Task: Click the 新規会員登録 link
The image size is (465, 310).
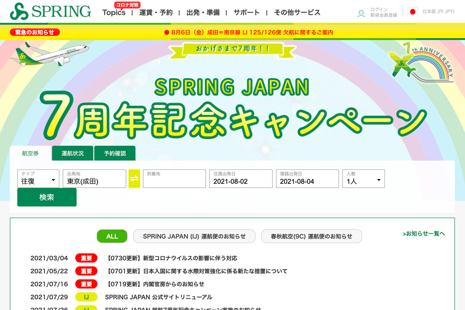Action: pyautogui.click(x=383, y=15)
